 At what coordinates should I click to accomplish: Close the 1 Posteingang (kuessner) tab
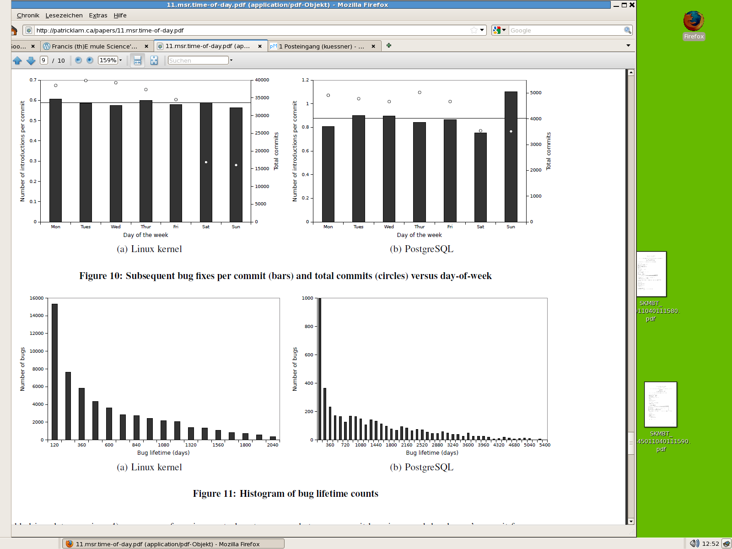click(373, 46)
